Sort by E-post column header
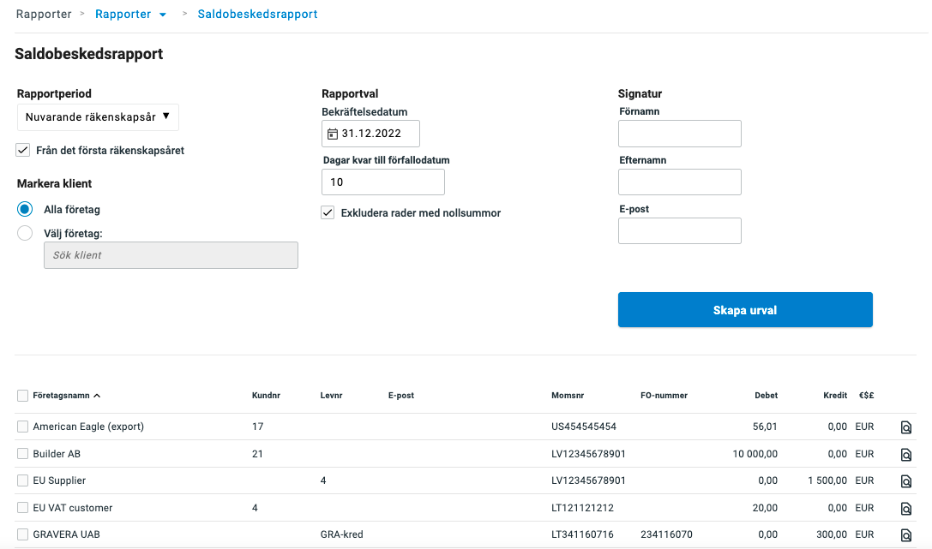The width and height of the screenshot is (932, 549). (401, 396)
